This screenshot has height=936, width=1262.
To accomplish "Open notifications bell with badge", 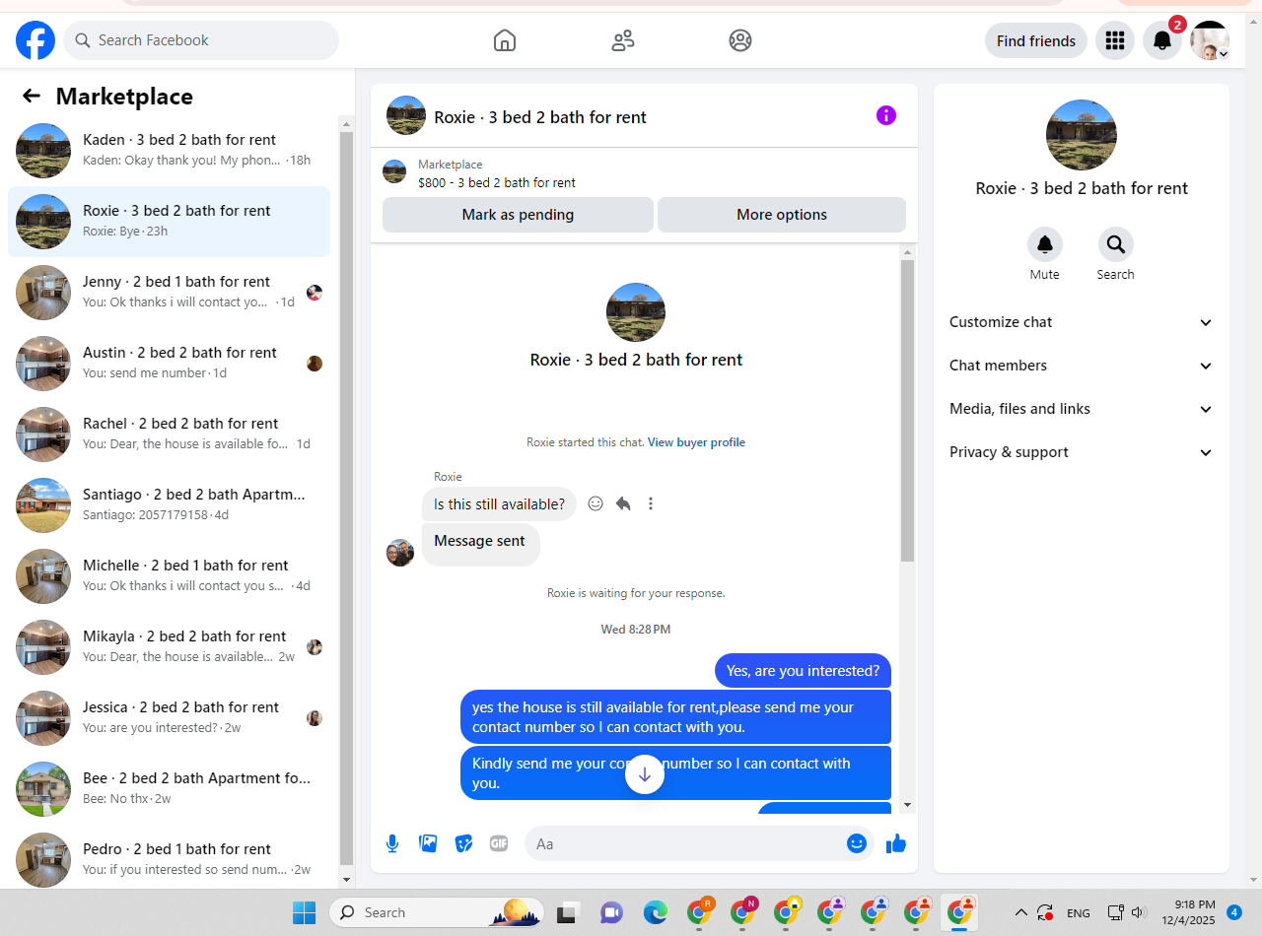I will click(x=1162, y=40).
